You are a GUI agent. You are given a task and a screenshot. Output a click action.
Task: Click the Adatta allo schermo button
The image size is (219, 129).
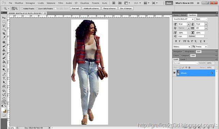point(91,9)
